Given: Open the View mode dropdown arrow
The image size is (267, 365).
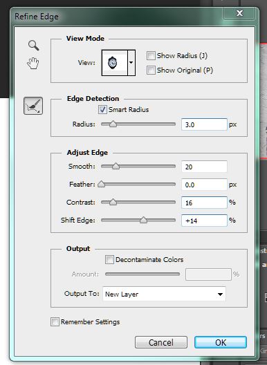Looking at the screenshot, I should click(x=131, y=63).
